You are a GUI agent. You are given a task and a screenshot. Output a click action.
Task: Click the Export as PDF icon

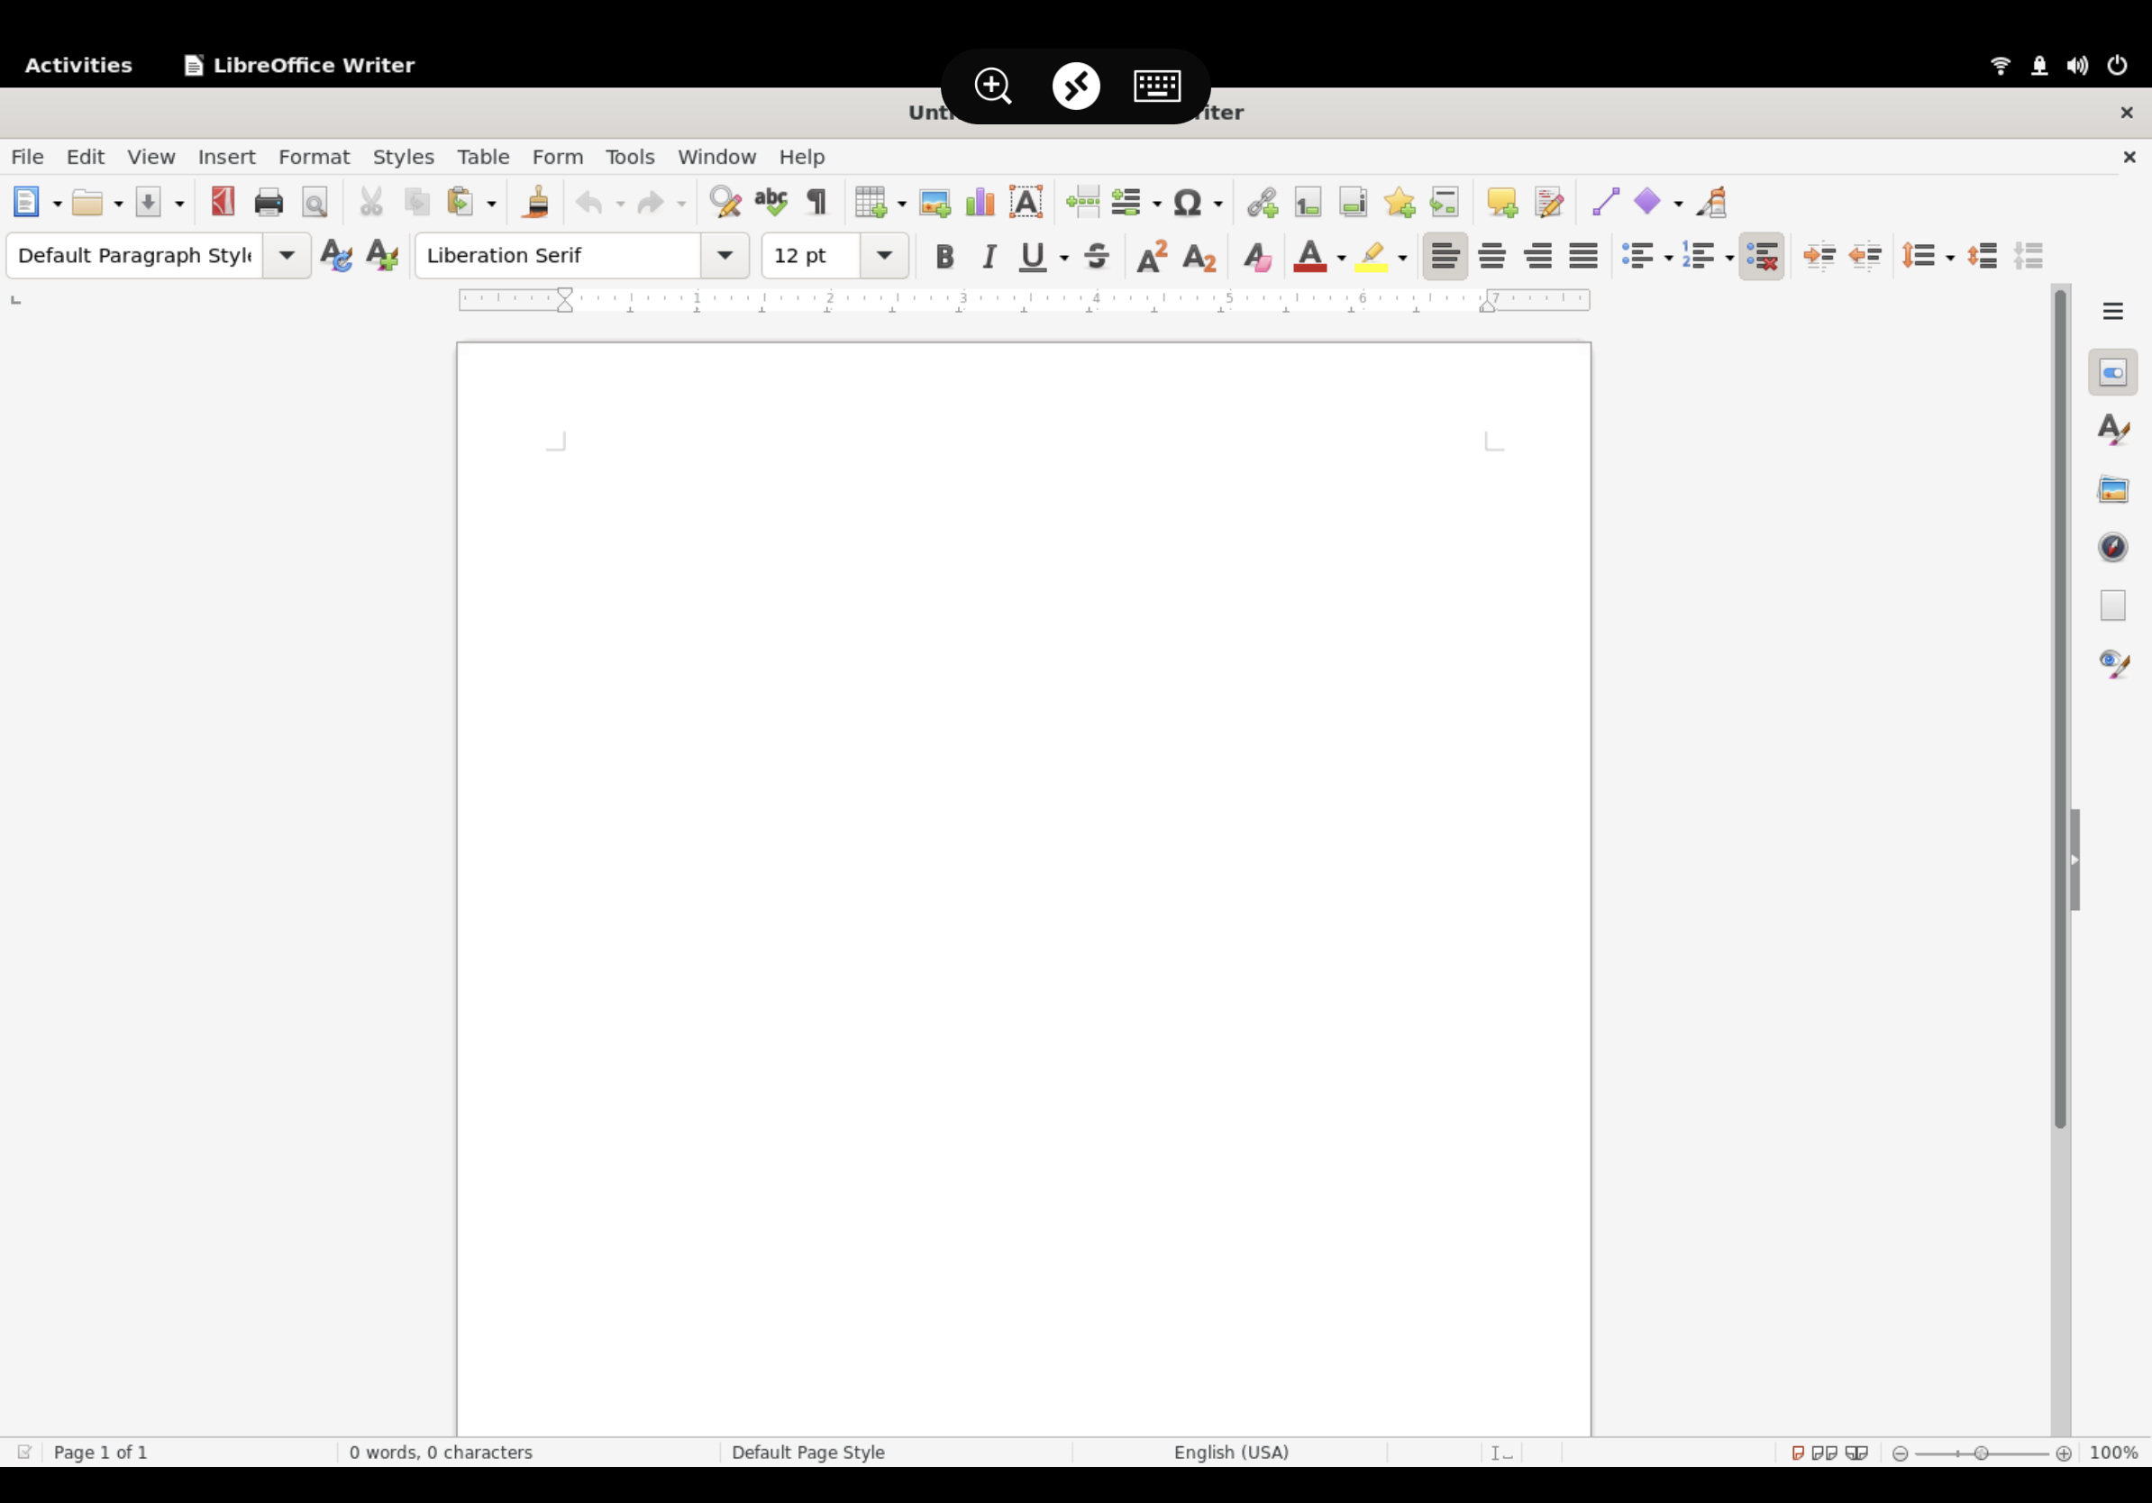point(222,203)
